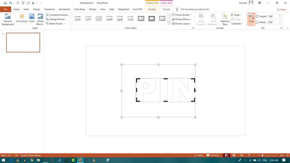Select slide 1 thumbnail
This screenshot has width=290, height=163.
[x=23, y=43]
